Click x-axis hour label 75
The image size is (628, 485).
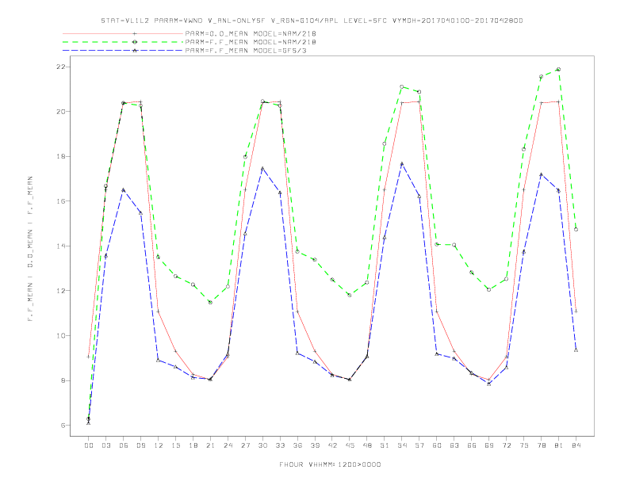tap(523, 445)
